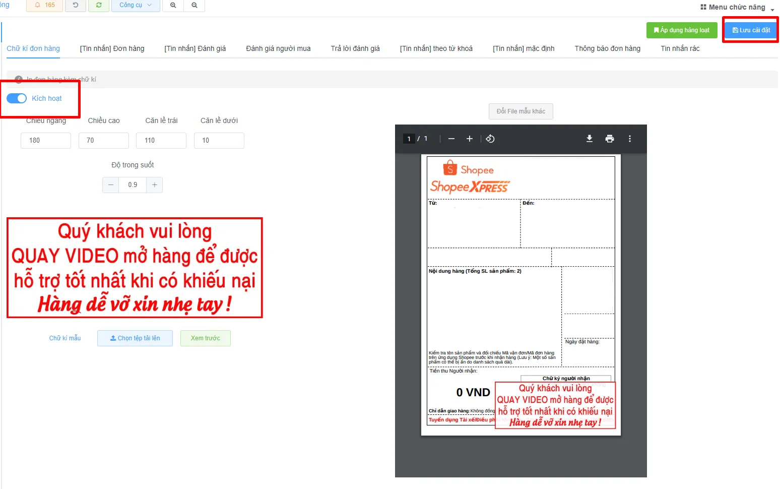780x489 pixels.
Task: Download the PDF label file
Action: coord(590,139)
